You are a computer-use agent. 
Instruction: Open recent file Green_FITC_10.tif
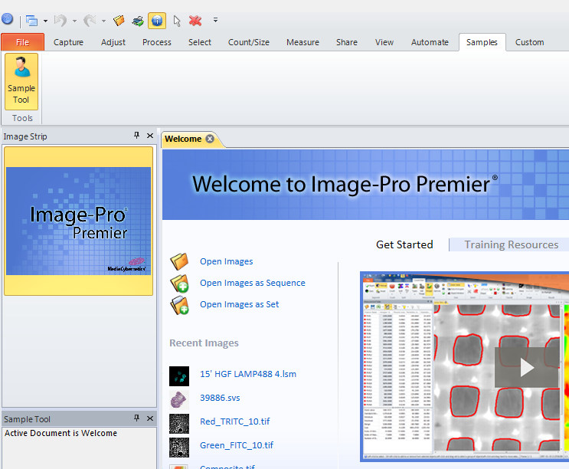[237, 445]
